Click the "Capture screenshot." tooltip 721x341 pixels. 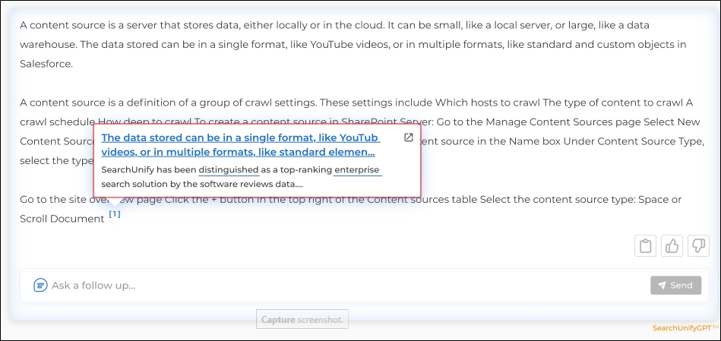(x=302, y=320)
